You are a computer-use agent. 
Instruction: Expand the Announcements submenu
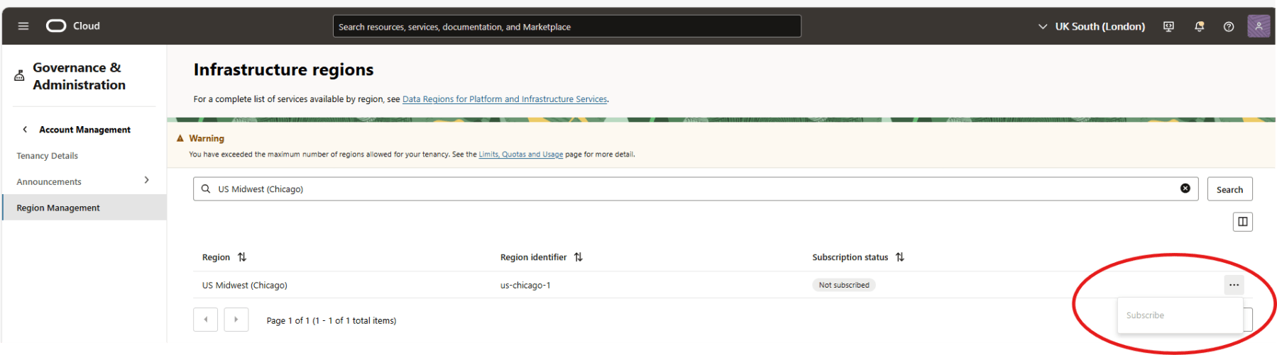pyautogui.click(x=146, y=181)
